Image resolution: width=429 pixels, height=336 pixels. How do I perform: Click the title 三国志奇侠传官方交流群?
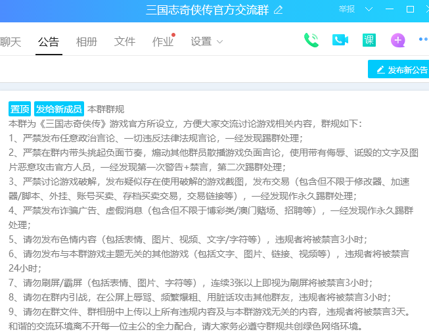(208, 10)
